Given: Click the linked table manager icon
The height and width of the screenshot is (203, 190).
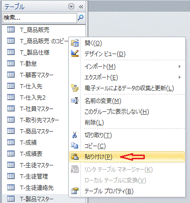Looking at the screenshot, I should point(75,169).
